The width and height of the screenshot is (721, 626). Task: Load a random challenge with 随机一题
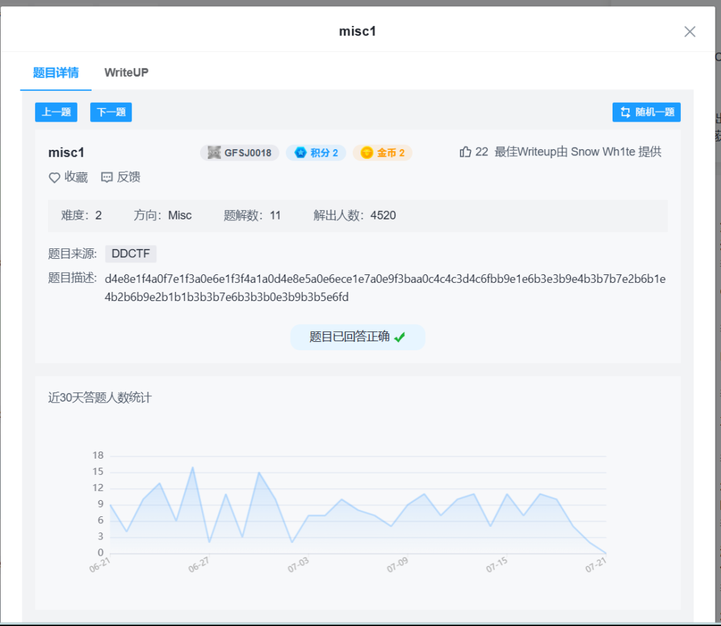[646, 112]
